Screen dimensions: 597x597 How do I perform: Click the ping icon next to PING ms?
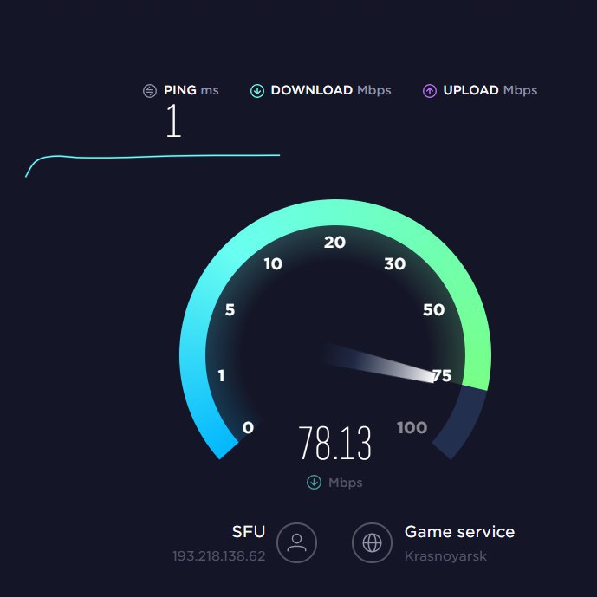[x=150, y=91]
